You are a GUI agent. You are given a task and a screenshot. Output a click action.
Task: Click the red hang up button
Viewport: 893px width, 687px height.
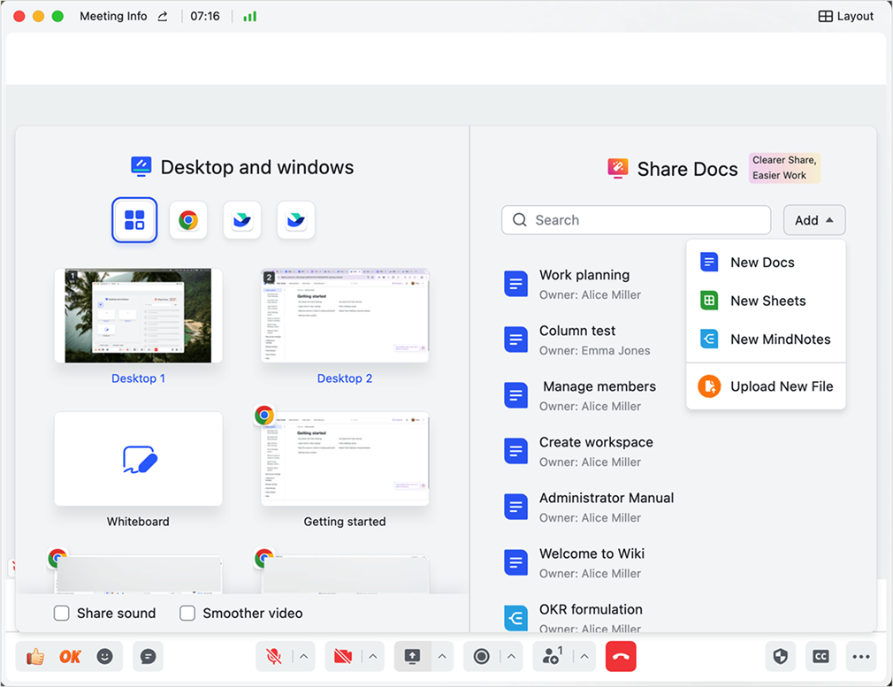tap(621, 656)
